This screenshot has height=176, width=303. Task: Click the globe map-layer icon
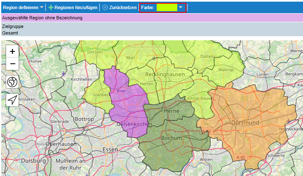tap(12, 82)
